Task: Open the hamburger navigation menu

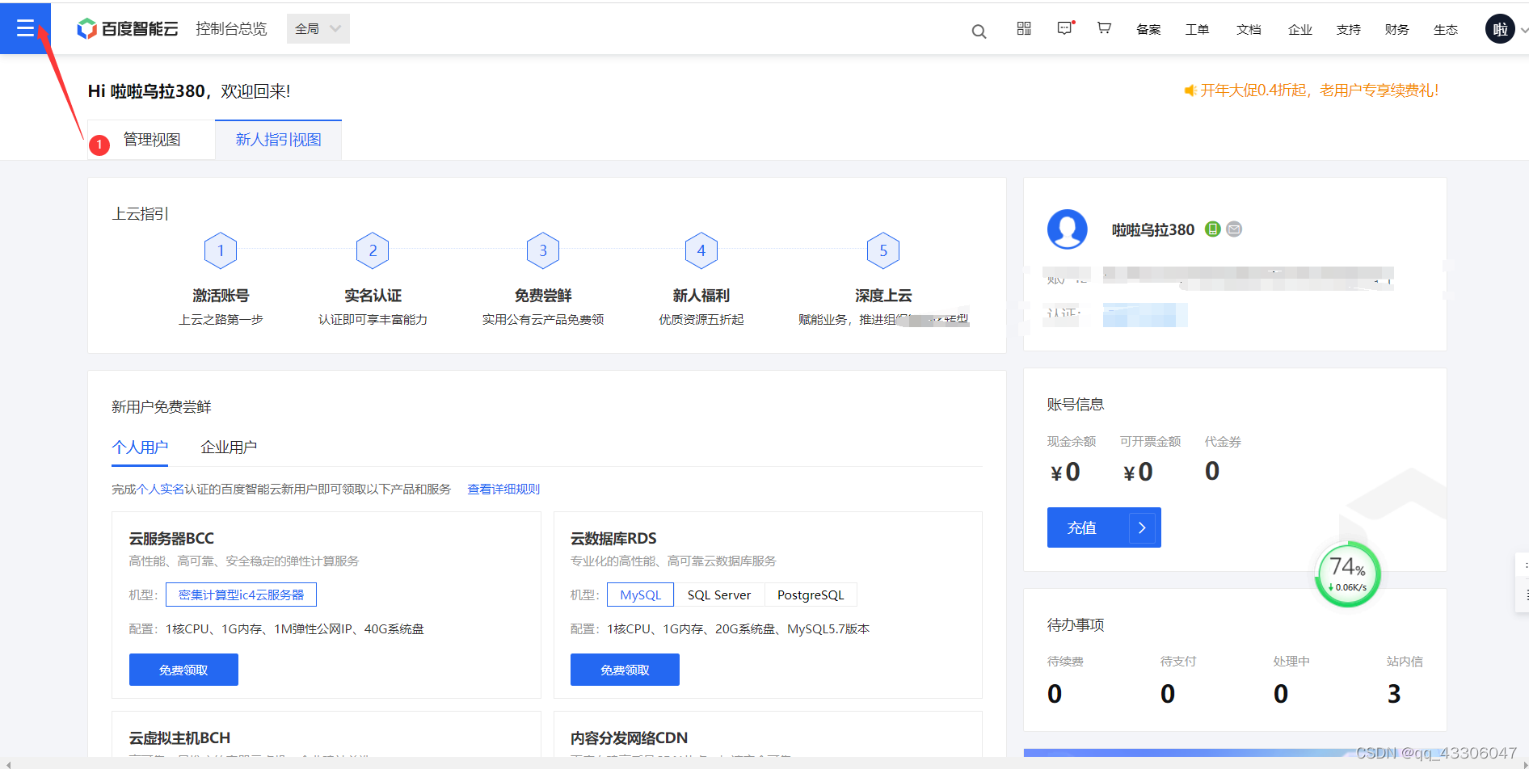Action: point(25,28)
